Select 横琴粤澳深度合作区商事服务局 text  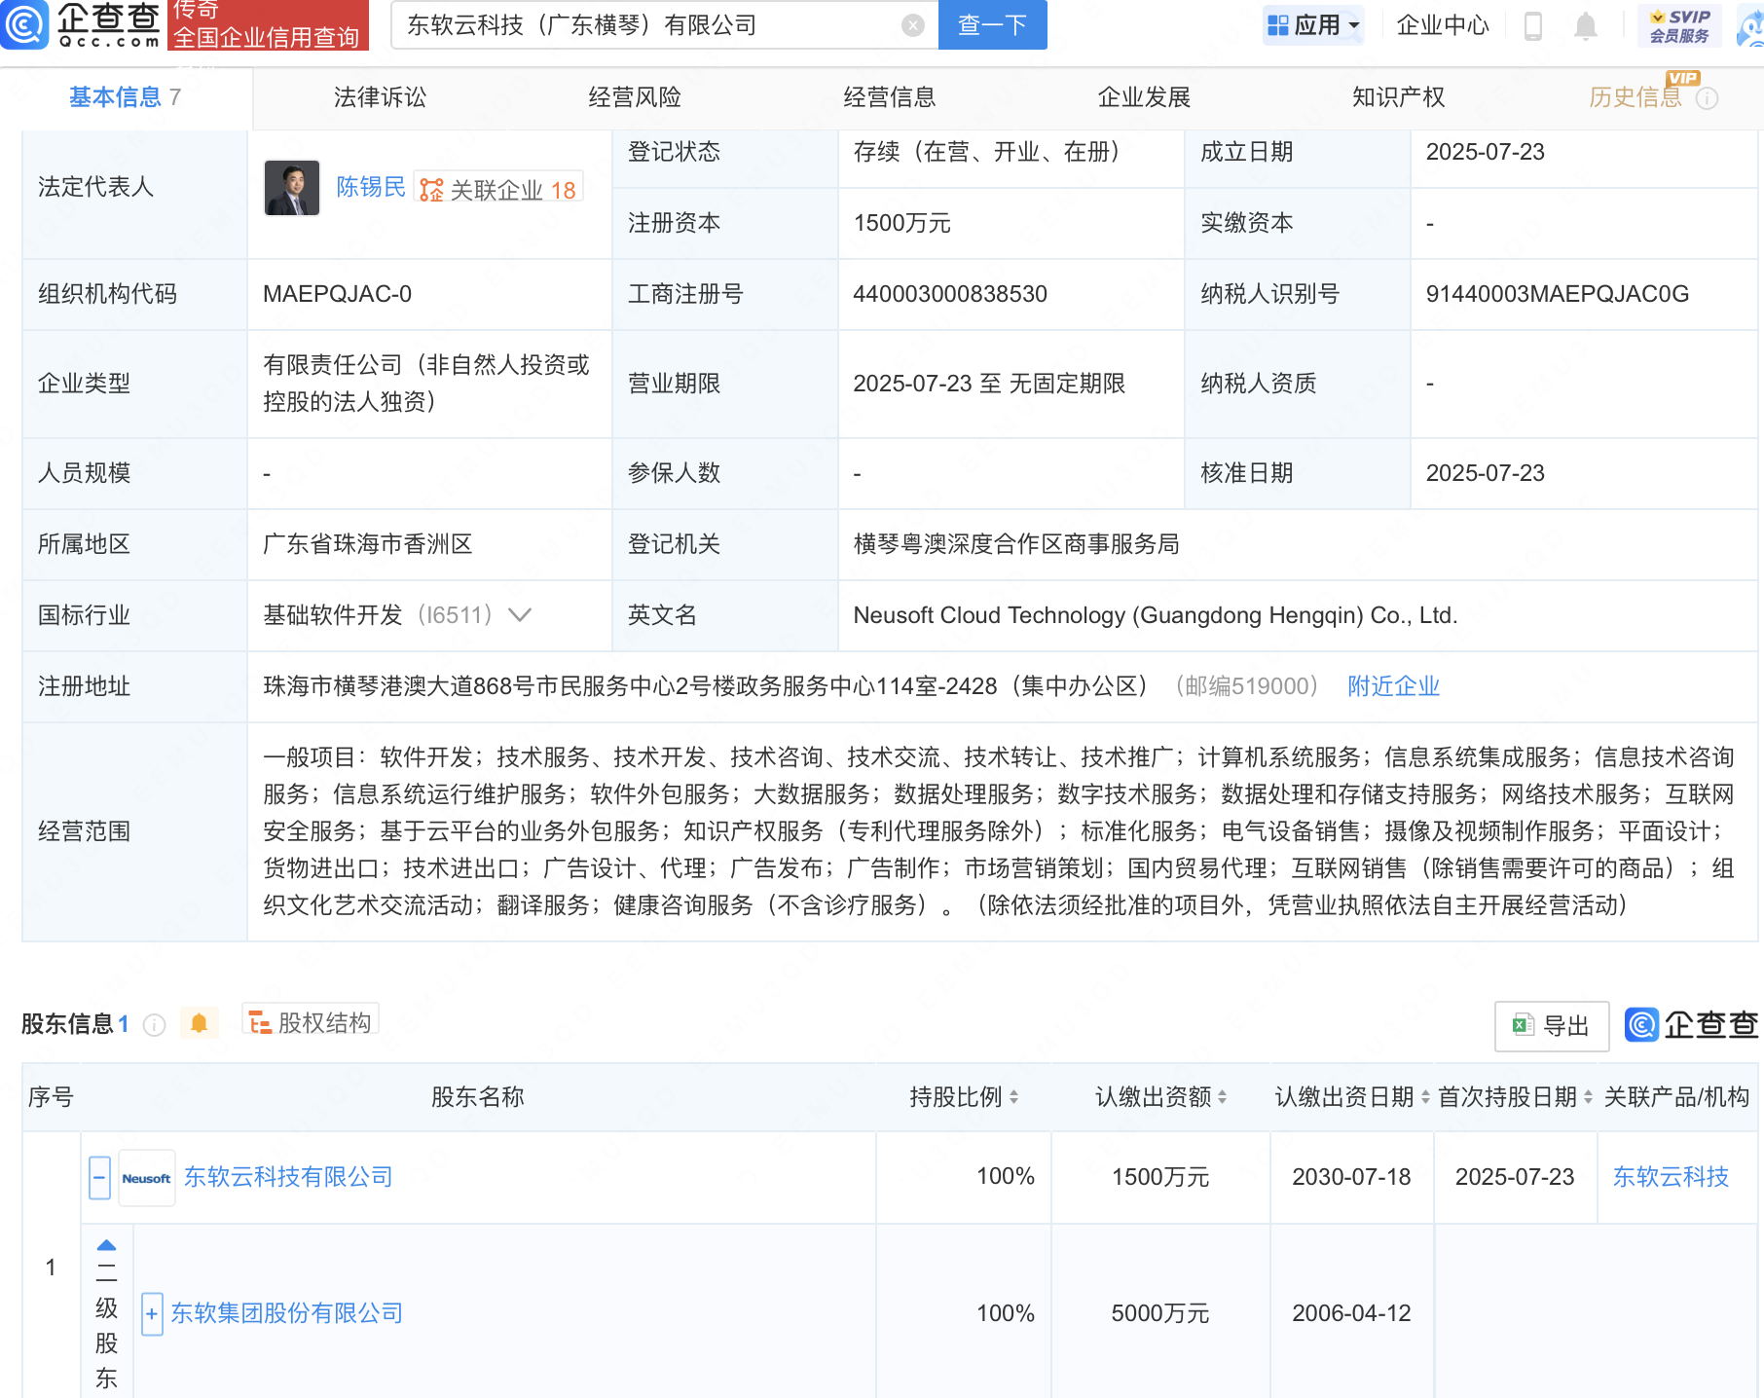click(1016, 544)
